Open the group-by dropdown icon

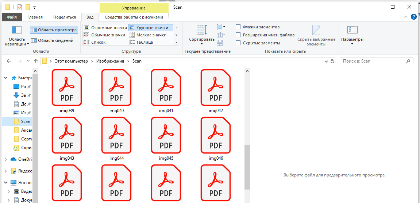tap(221, 27)
